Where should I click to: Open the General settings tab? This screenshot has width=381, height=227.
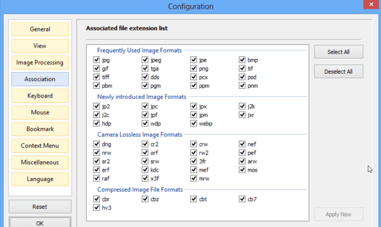point(40,29)
